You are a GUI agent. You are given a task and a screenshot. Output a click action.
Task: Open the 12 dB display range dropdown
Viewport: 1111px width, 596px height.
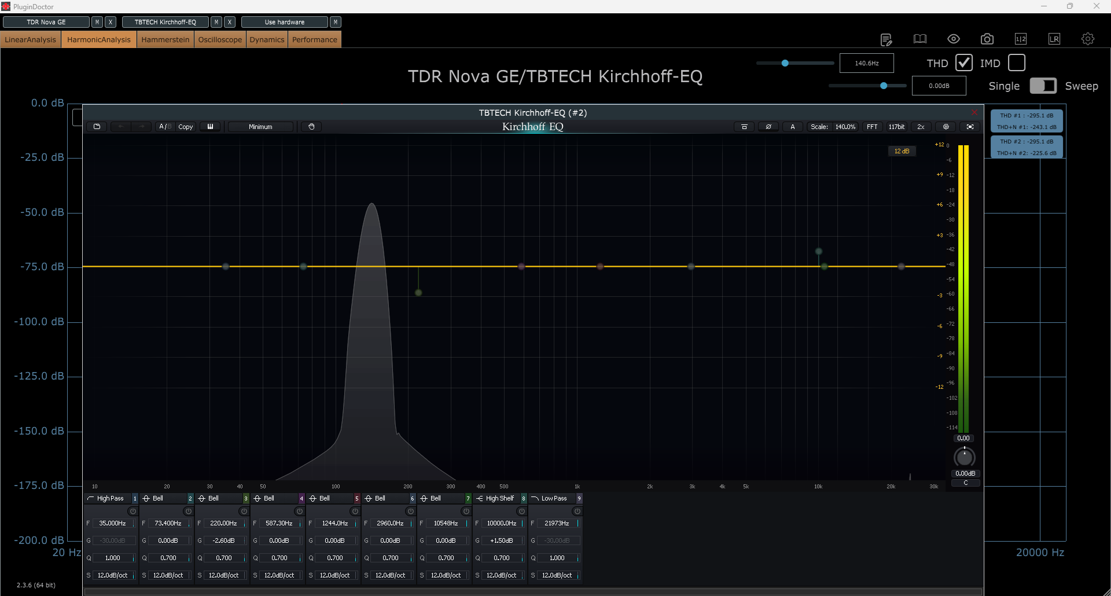coord(902,151)
